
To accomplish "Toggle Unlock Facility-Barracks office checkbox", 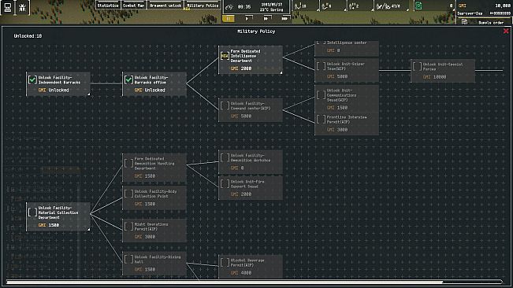I will pos(128,79).
